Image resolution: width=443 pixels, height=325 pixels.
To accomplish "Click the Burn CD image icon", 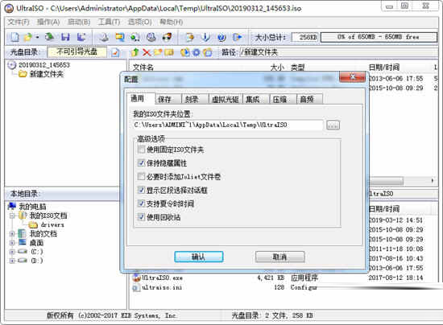I will tap(167, 37).
